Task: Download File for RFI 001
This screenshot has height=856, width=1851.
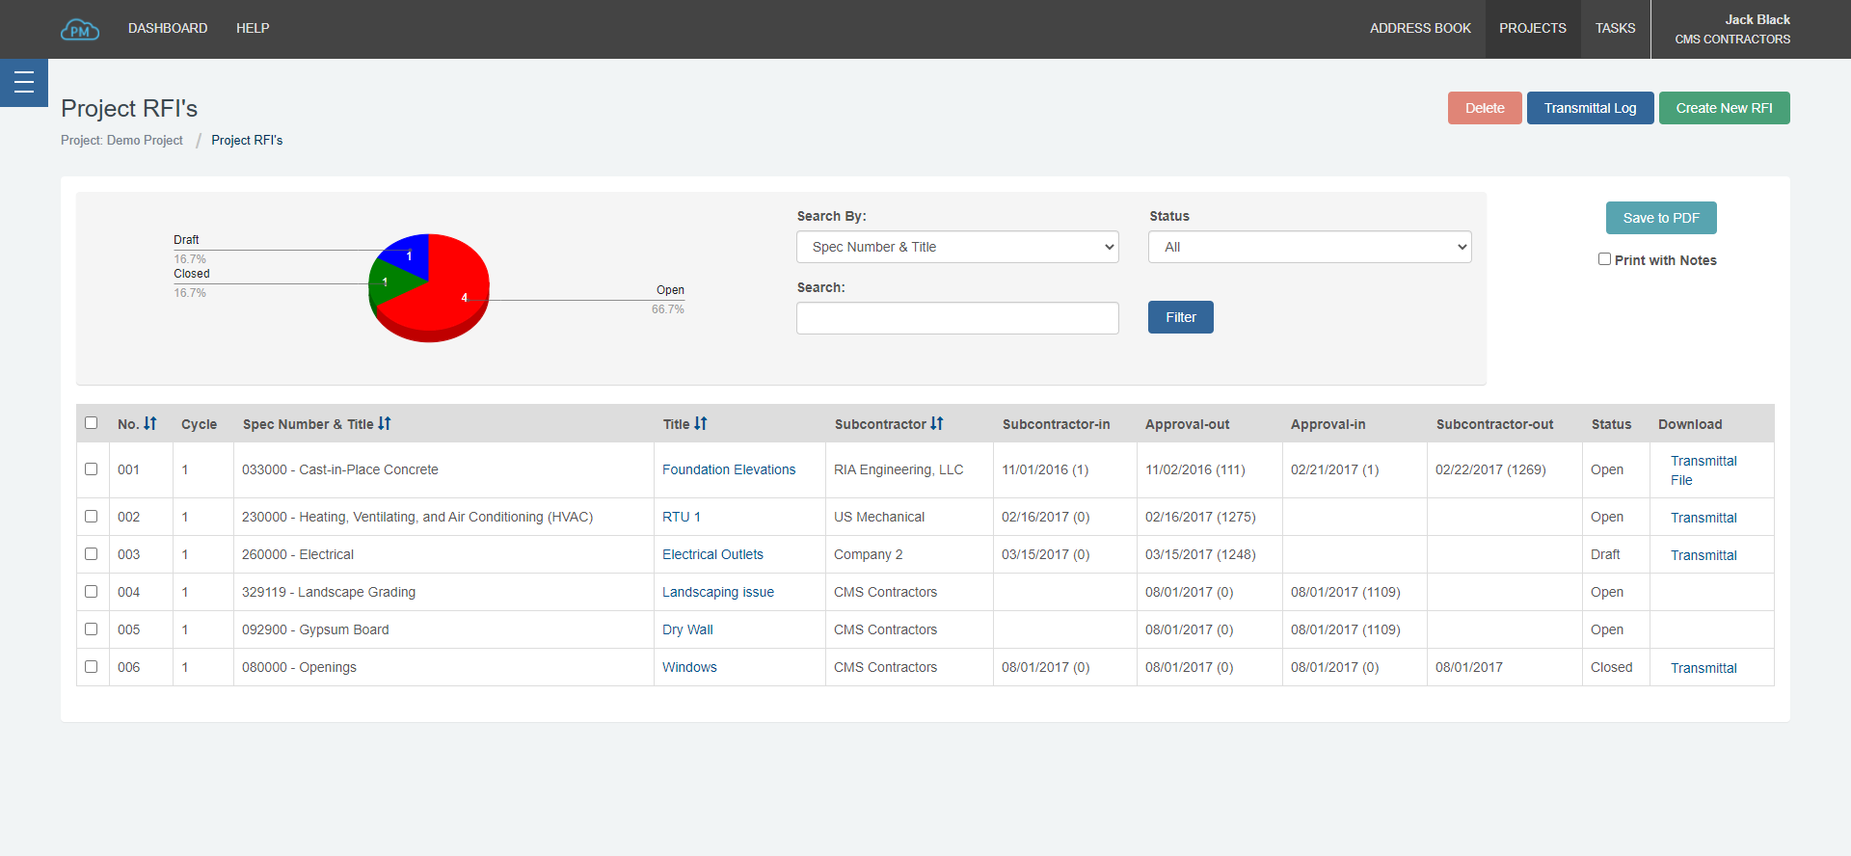Action: coord(1681,480)
